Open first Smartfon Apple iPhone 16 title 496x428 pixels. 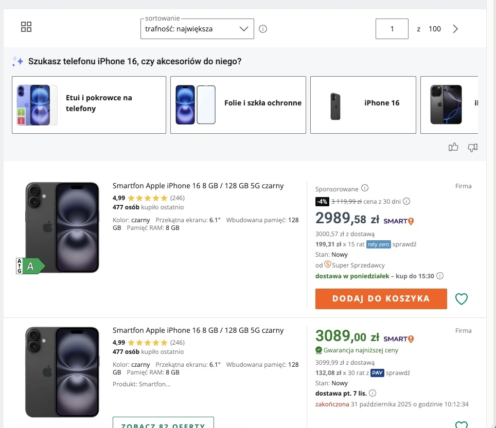coord(198,186)
